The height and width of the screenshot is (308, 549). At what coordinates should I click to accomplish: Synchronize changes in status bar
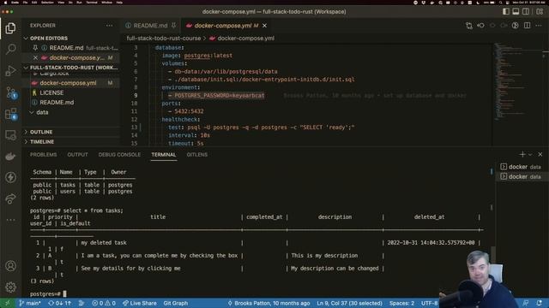pyautogui.click(x=60, y=303)
